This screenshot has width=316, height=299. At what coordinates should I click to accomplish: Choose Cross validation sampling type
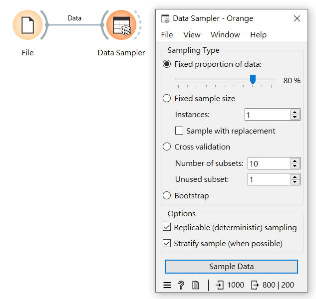click(x=167, y=147)
